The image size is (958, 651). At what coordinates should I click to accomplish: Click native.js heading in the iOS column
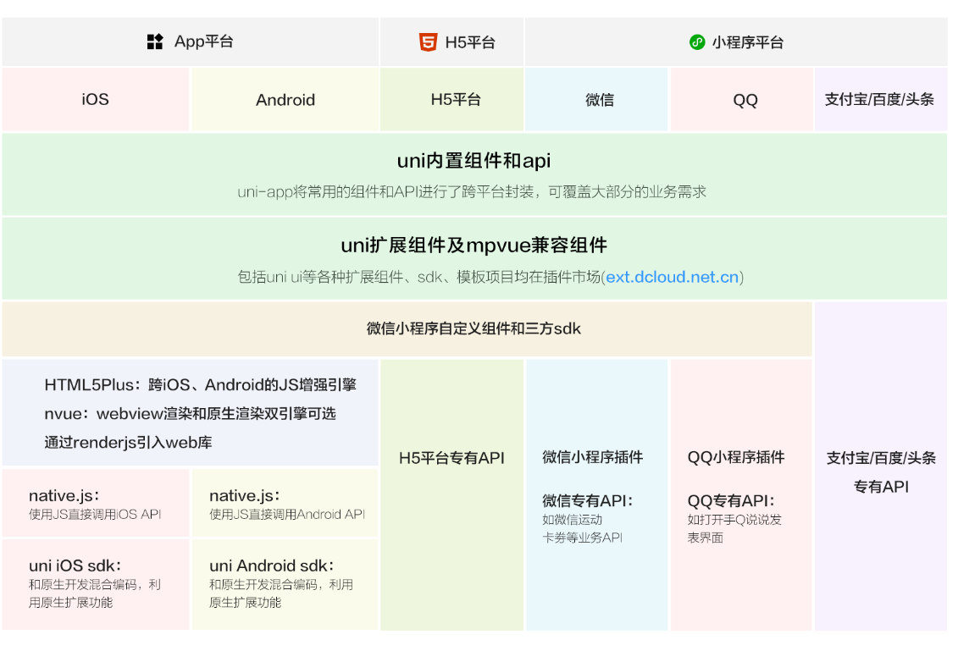(x=64, y=495)
